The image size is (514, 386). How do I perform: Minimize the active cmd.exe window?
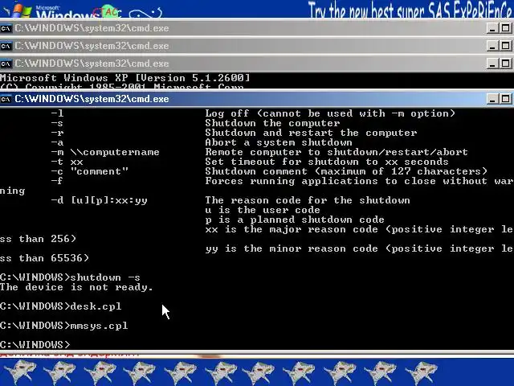coord(492,99)
